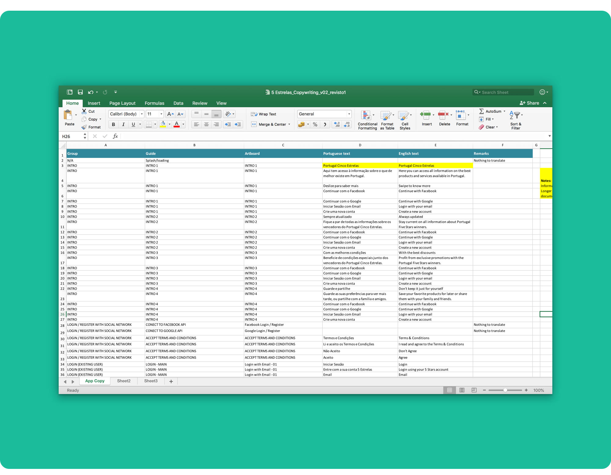Click the Search Sheet field
Viewport: 611px width, 475px height.
506,92
